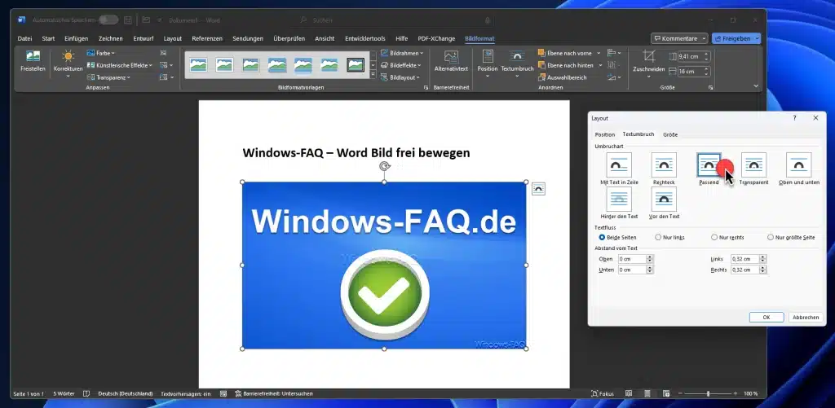835x408 pixels.
Task: Click the Freigeben share button
Action: point(736,39)
